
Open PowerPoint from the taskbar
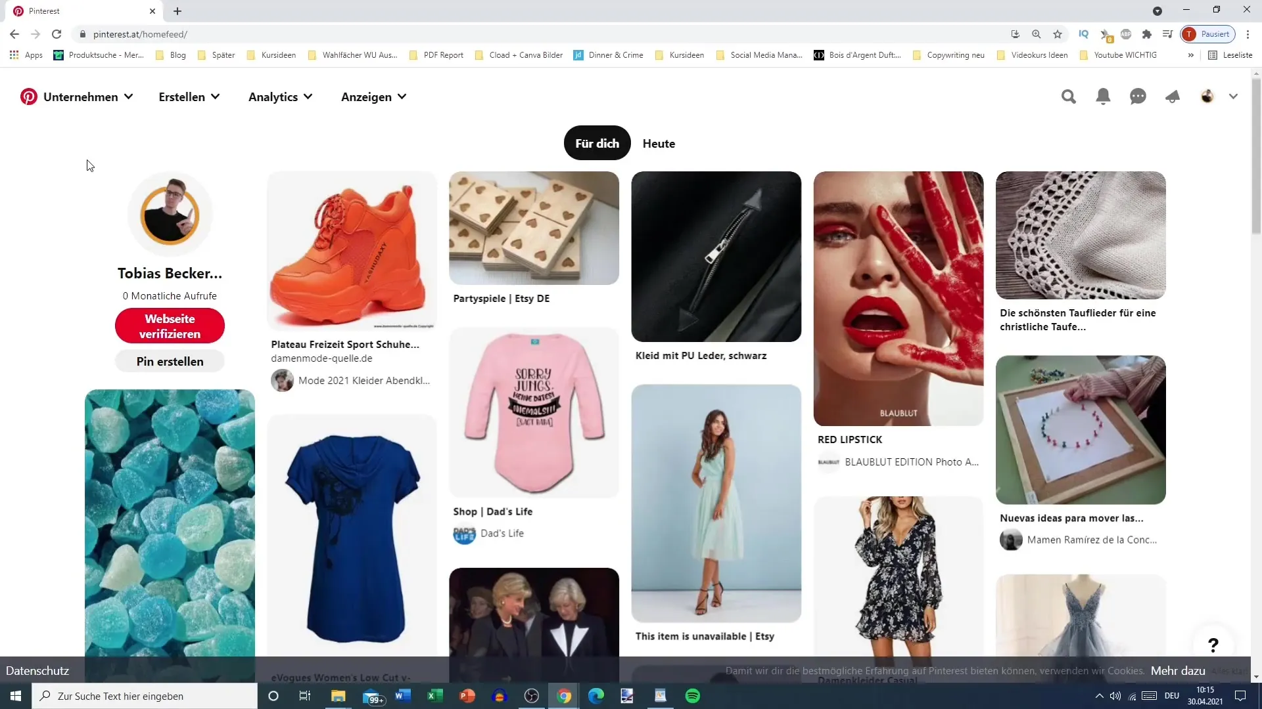[x=467, y=696]
